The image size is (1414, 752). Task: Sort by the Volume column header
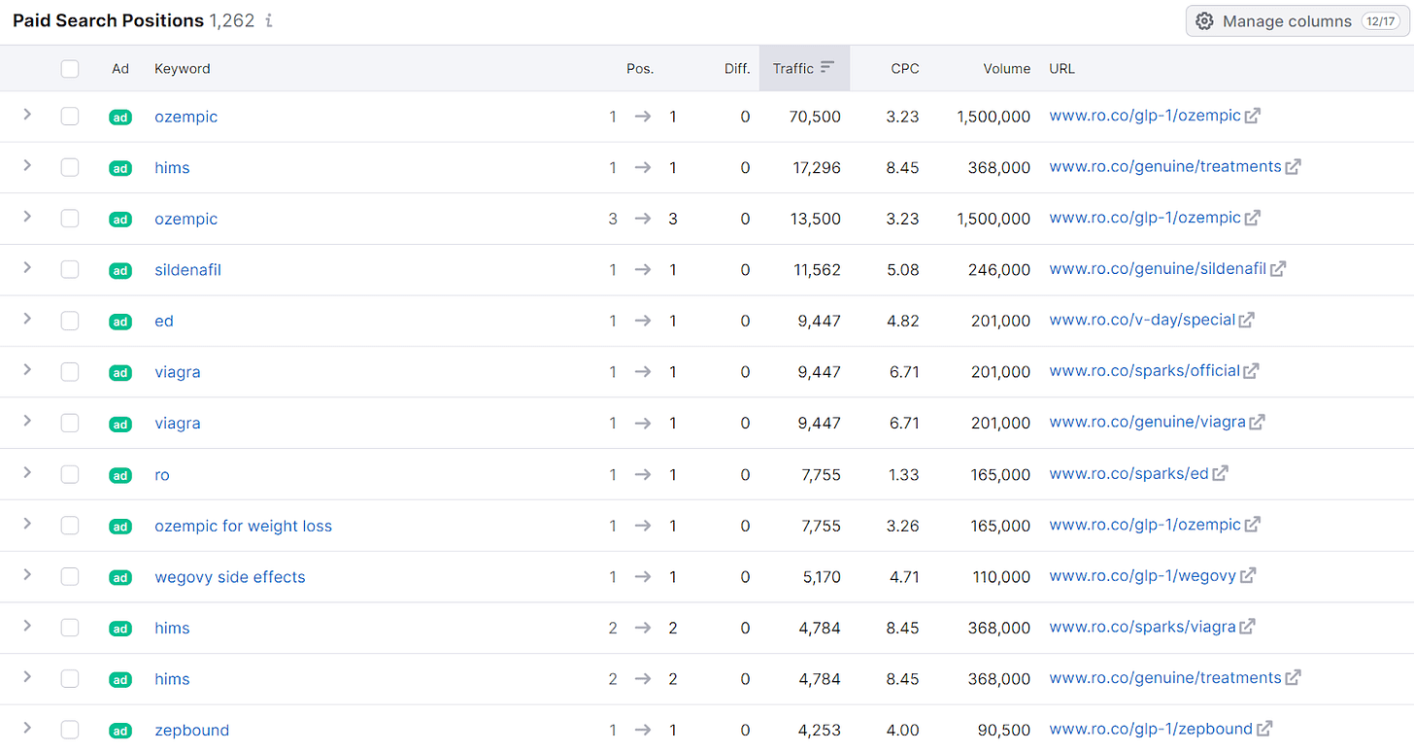(1006, 68)
